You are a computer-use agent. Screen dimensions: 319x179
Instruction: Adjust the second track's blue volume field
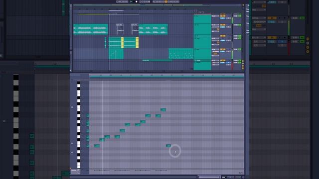click(223, 27)
